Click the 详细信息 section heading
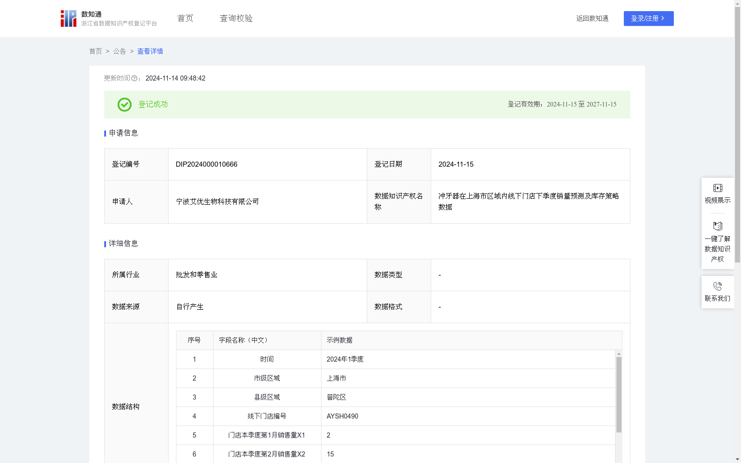The image size is (741, 463). point(124,244)
